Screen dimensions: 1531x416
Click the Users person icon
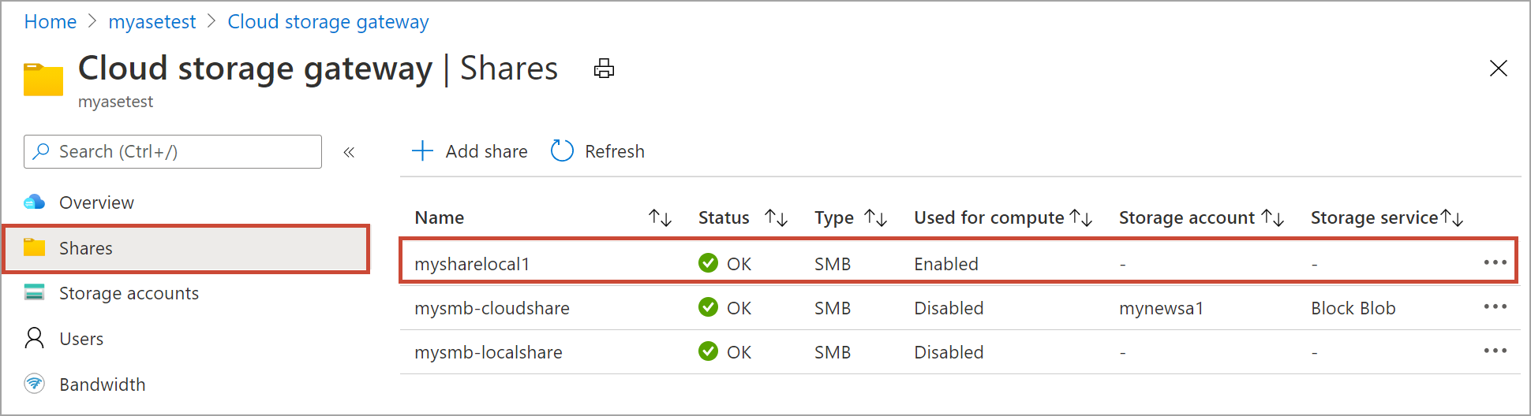coord(35,339)
